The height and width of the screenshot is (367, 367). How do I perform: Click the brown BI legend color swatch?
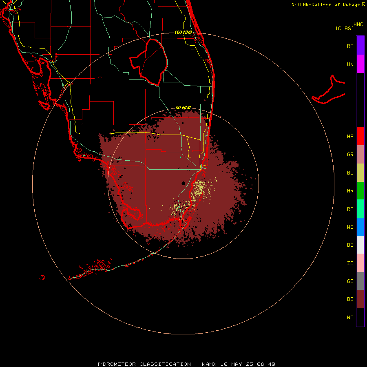tap(360, 299)
